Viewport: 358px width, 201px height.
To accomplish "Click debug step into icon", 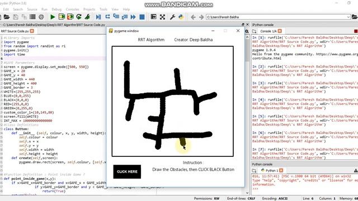I will click(116, 17).
